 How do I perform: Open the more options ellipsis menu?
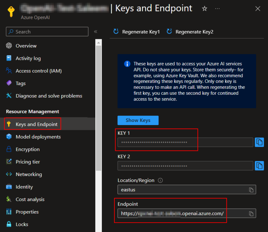(217, 9)
